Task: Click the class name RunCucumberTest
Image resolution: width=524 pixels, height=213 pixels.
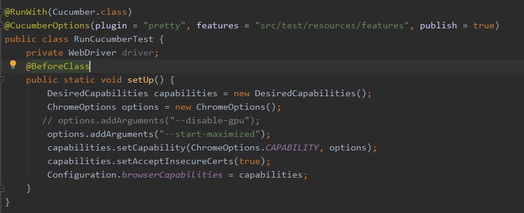Action: tap(114, 40)
